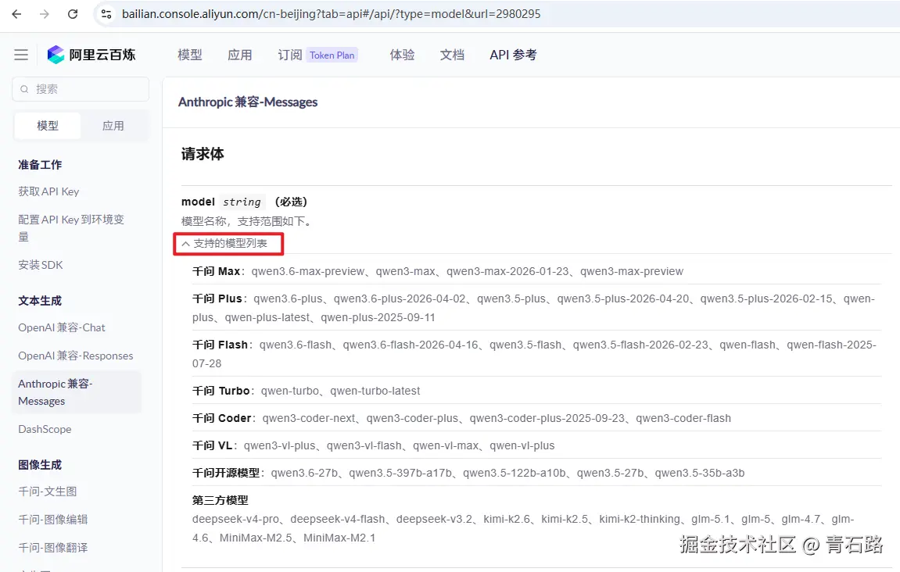Click qwen3.6-flash model name
This screenshot has height=572, width=900.
point(296,345)
